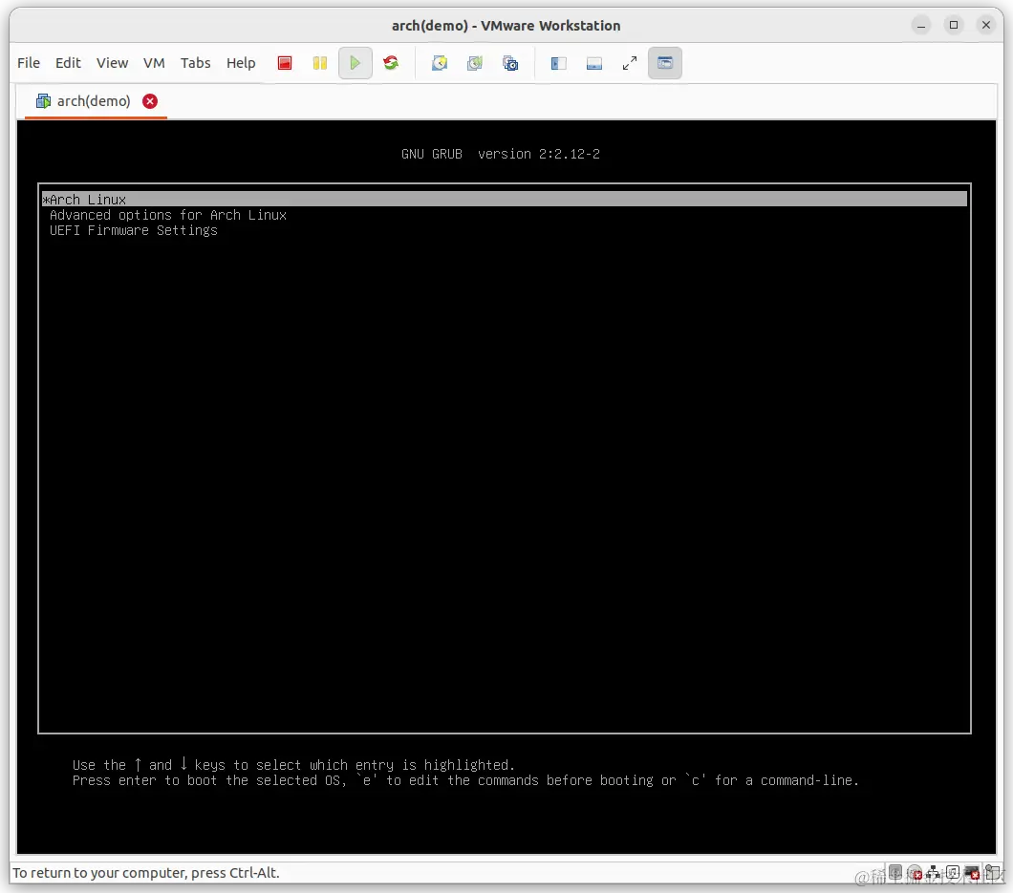This screenshot has width=1013, height=893.
Task: Click the hard disk status icon
Action: [x=895, y=872]
